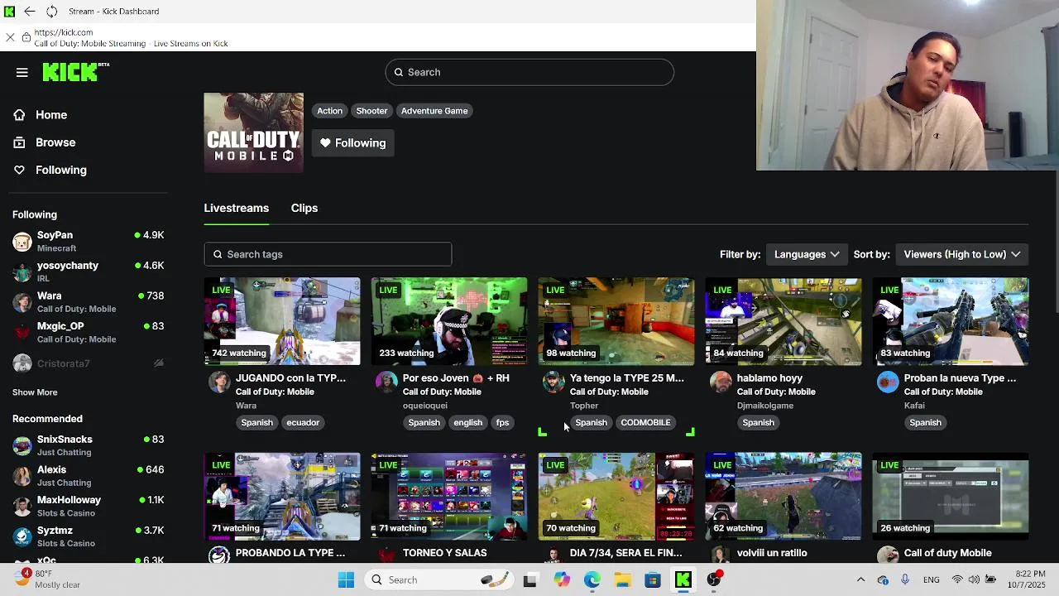Click Syztmz avatar in Recommended
Screen dimensions: 1059x596
22,536
